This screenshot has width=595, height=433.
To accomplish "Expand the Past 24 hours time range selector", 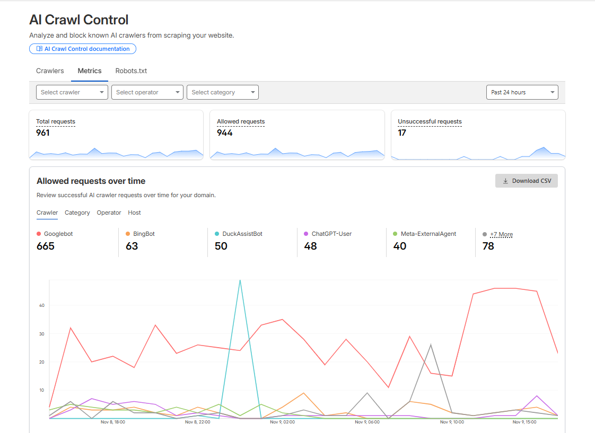I will [522, 92].
